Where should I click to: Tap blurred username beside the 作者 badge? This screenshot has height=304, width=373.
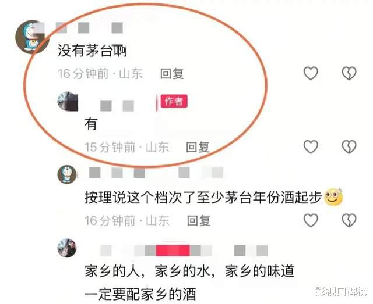pos(117,106)
